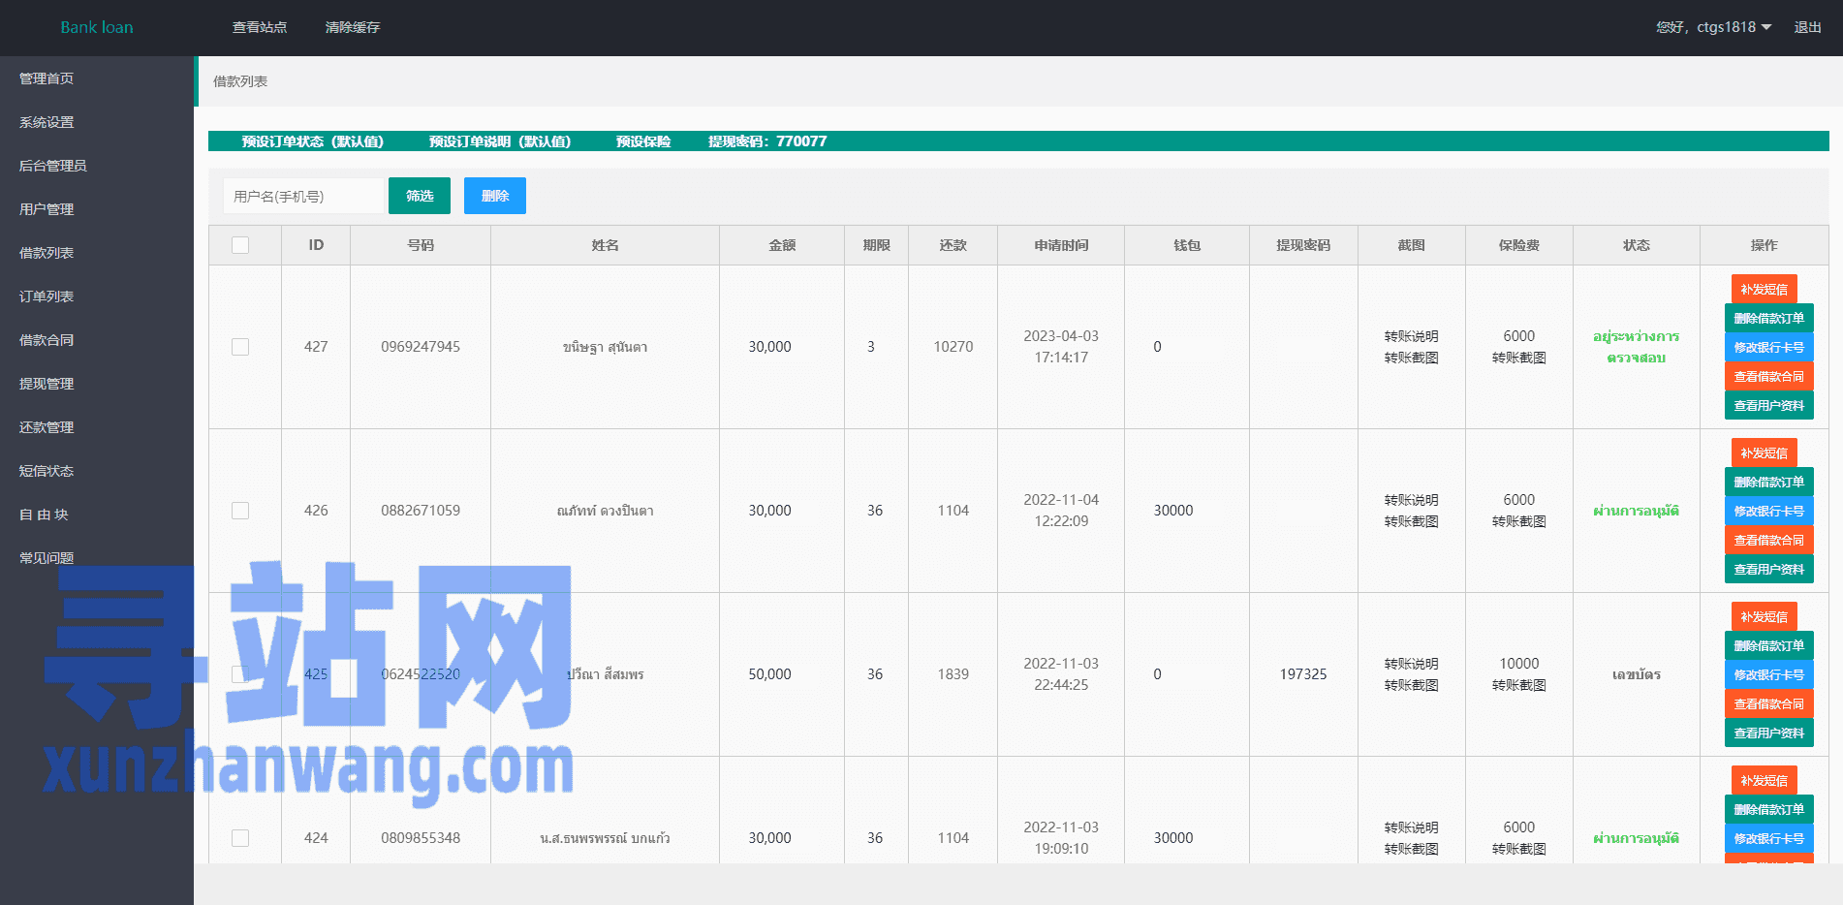Image resolution: width=1843 pixels, height=905 pixels.
Task: Click 预设订单状态 (默认值) in green bar
Action: [x=312, y=141]
